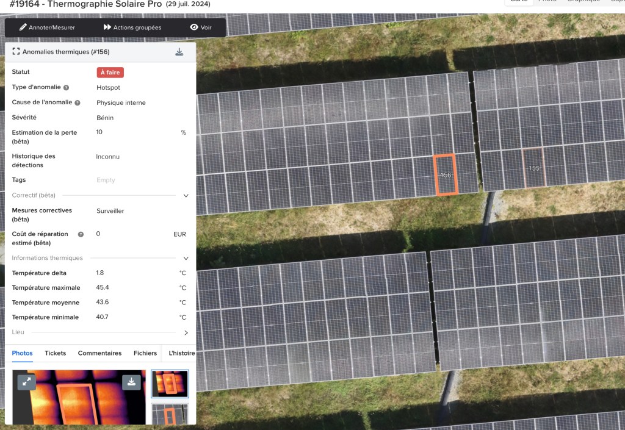The width and height of the screenshot is (625, 430).
Task: Click the empty Tags field
Action: [106, 180]
